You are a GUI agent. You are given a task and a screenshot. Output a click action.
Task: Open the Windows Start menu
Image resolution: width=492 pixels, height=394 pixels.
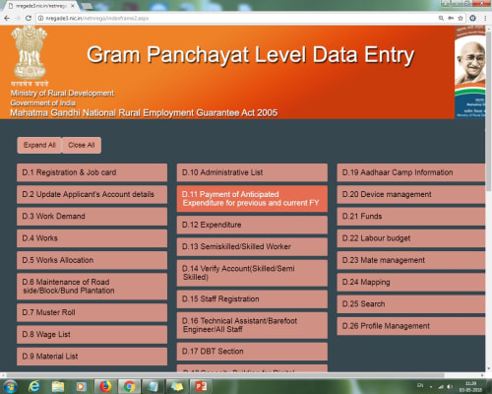coord(11,386)
